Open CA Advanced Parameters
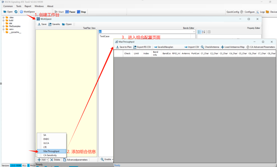The height and width of the screenshot is (167, 277). point(261,47)
